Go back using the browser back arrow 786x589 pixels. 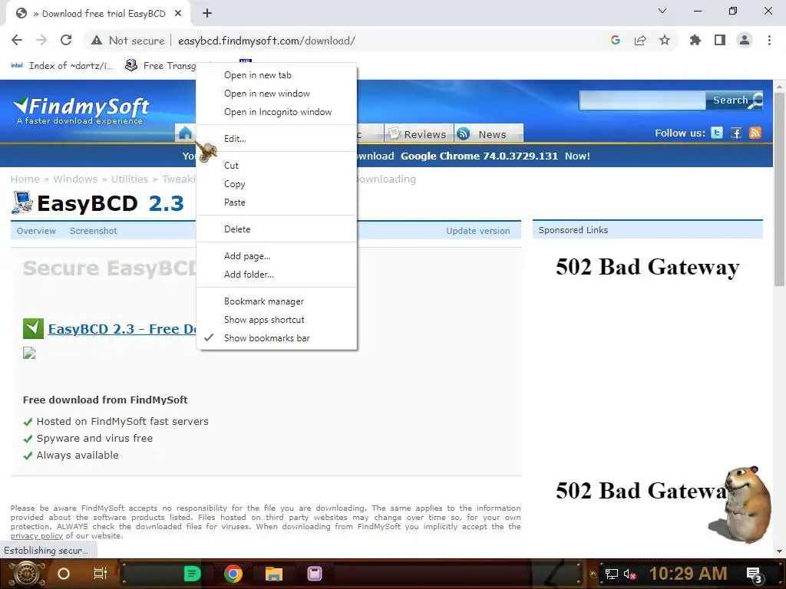pos(17,41)
